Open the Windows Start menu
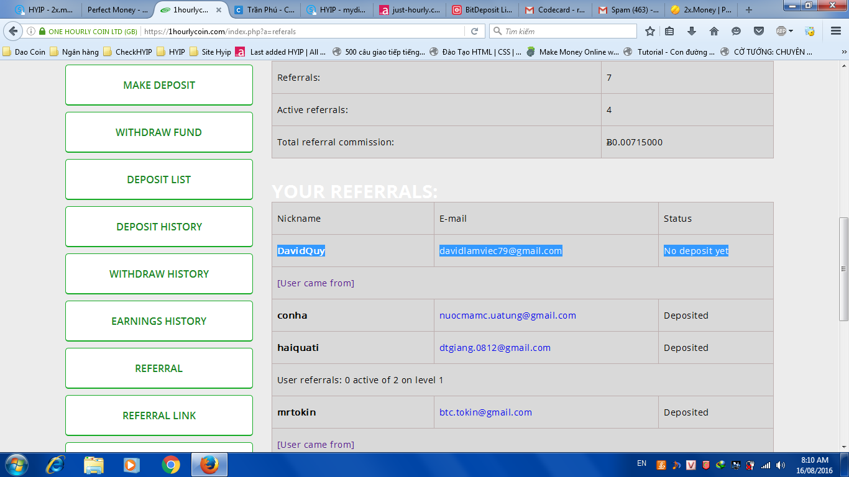Screen dimensions: 849x477 point(16,465)
